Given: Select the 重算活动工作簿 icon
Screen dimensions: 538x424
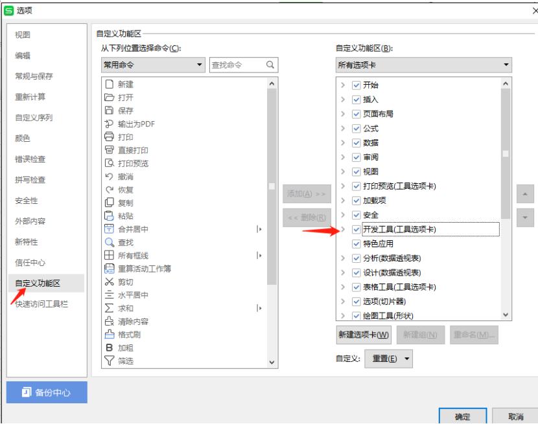Looking at the screenshot, I should (x=109, y=269).
